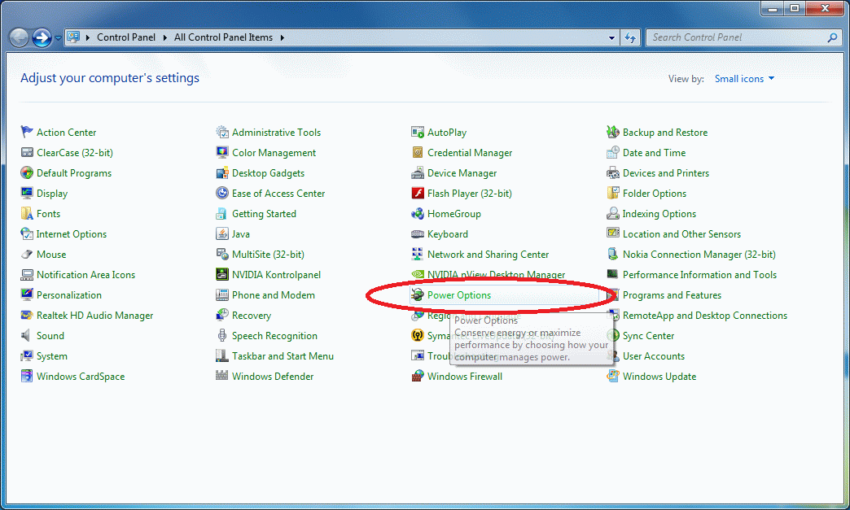Expand the arrow after Control Panel breadcrumb

[x=164, y=37]
